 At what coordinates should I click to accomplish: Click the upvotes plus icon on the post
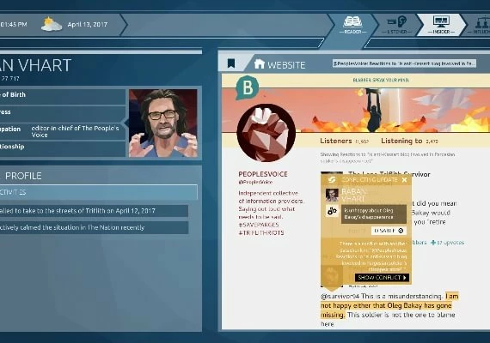433,243
